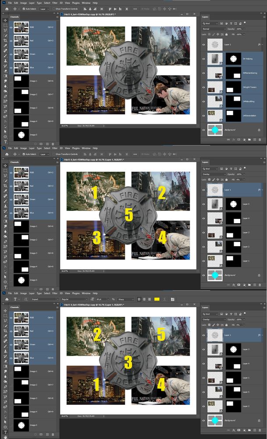Open the Image menu in top window

click(x=24, y=3)
